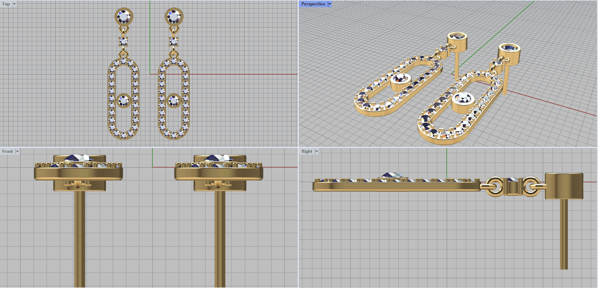Click the Right viewport title label
Image resolution: width=598 pixels, height=288 pixels.
pos(306,151)
